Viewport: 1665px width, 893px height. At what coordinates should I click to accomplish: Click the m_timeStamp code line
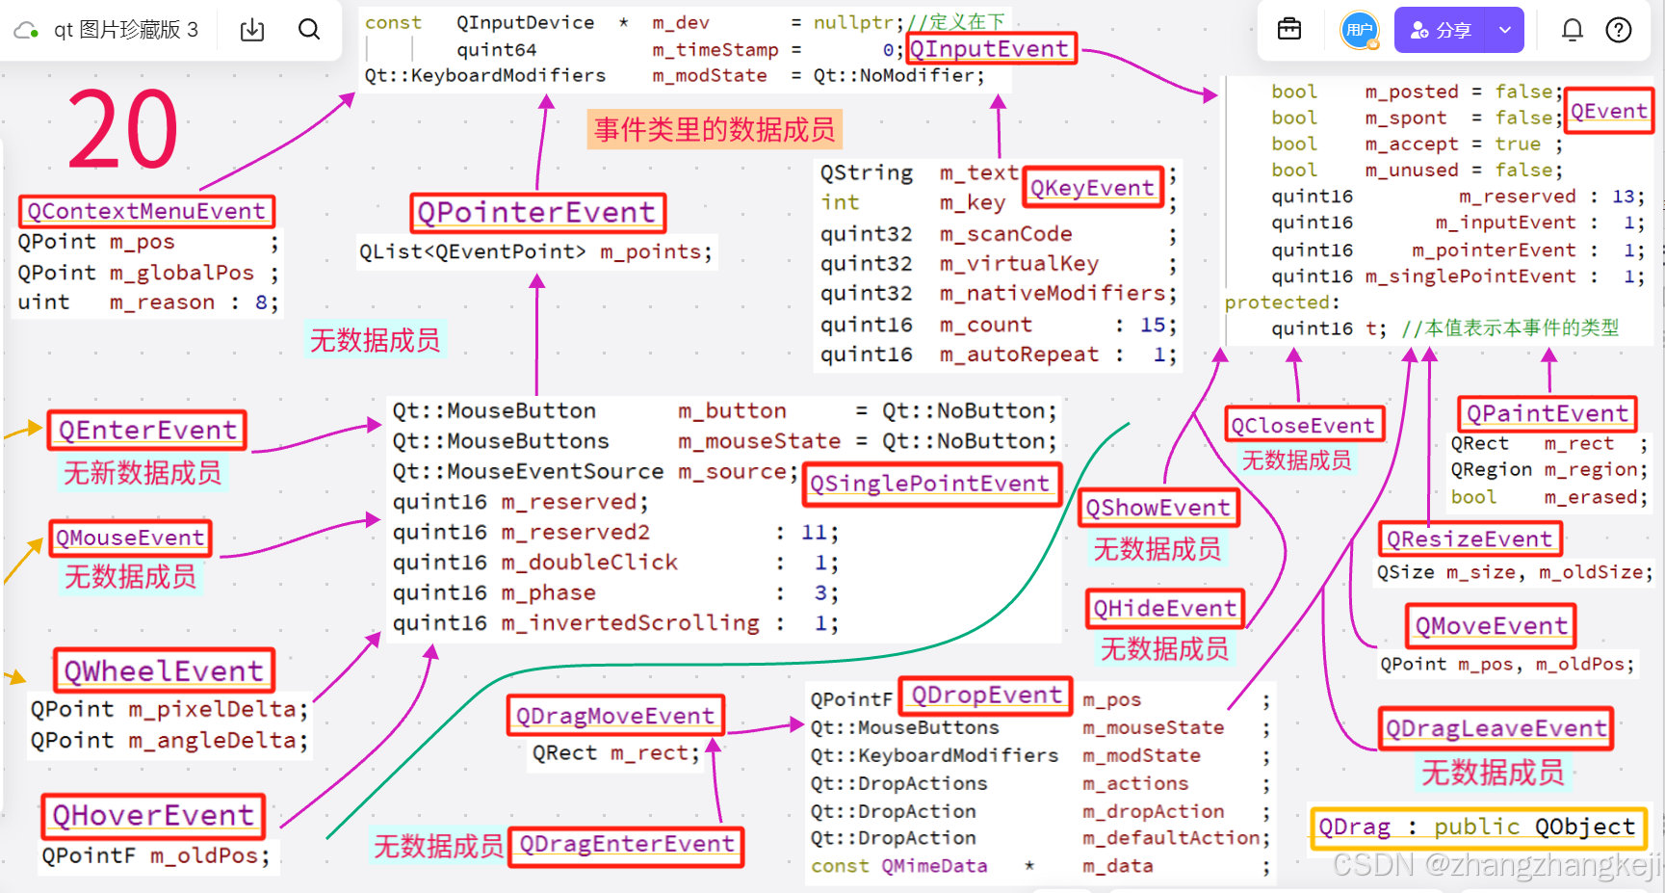click(682, 49)
